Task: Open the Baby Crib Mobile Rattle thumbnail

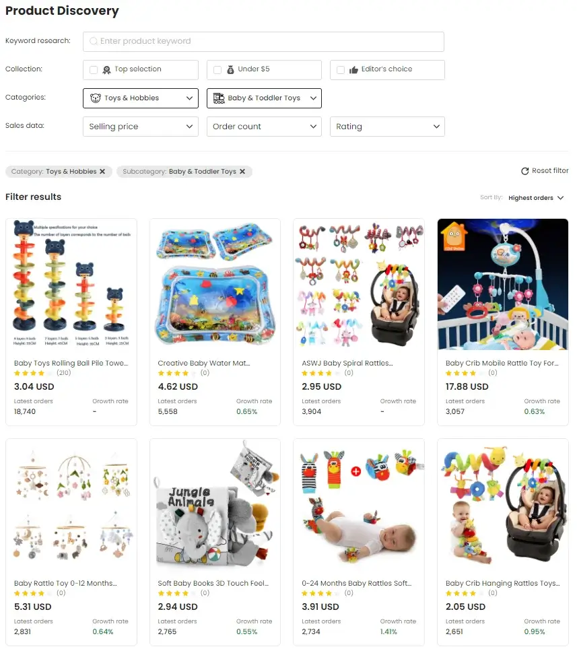Action: [503, 285]
